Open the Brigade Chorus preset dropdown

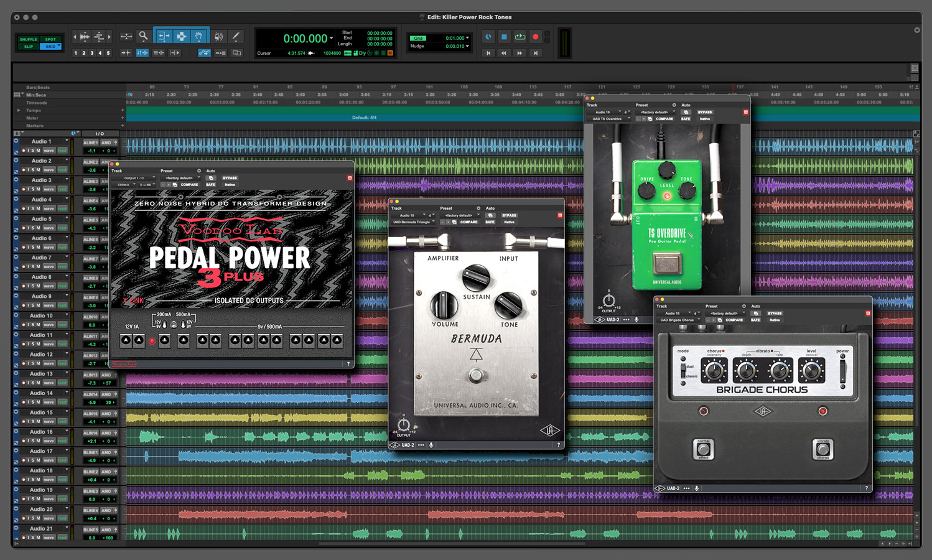[724, 312]
